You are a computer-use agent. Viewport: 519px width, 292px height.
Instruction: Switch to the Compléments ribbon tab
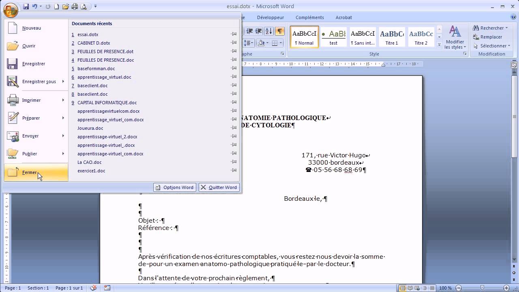310,17
